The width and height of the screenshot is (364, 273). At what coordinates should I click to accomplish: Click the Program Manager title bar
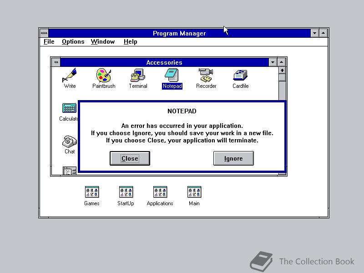[179, 33]
